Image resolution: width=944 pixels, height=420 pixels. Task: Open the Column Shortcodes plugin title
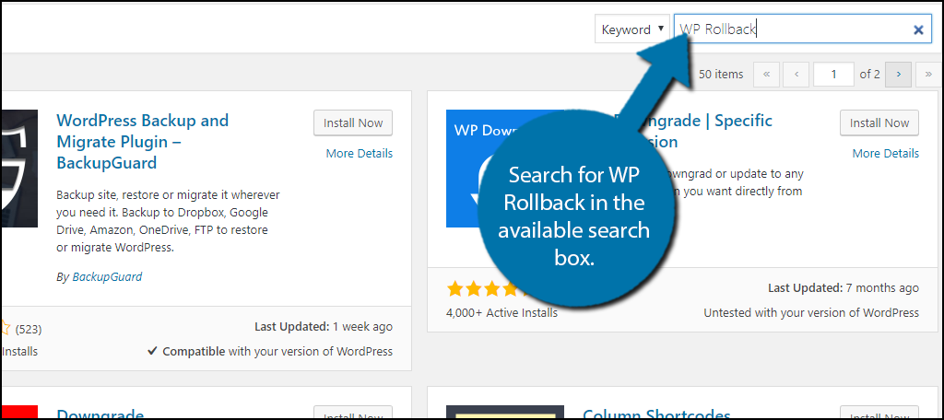656,414
